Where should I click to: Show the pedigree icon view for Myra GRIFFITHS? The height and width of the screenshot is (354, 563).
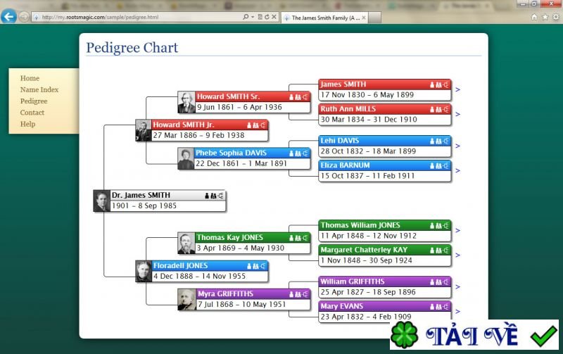[305, 294]
